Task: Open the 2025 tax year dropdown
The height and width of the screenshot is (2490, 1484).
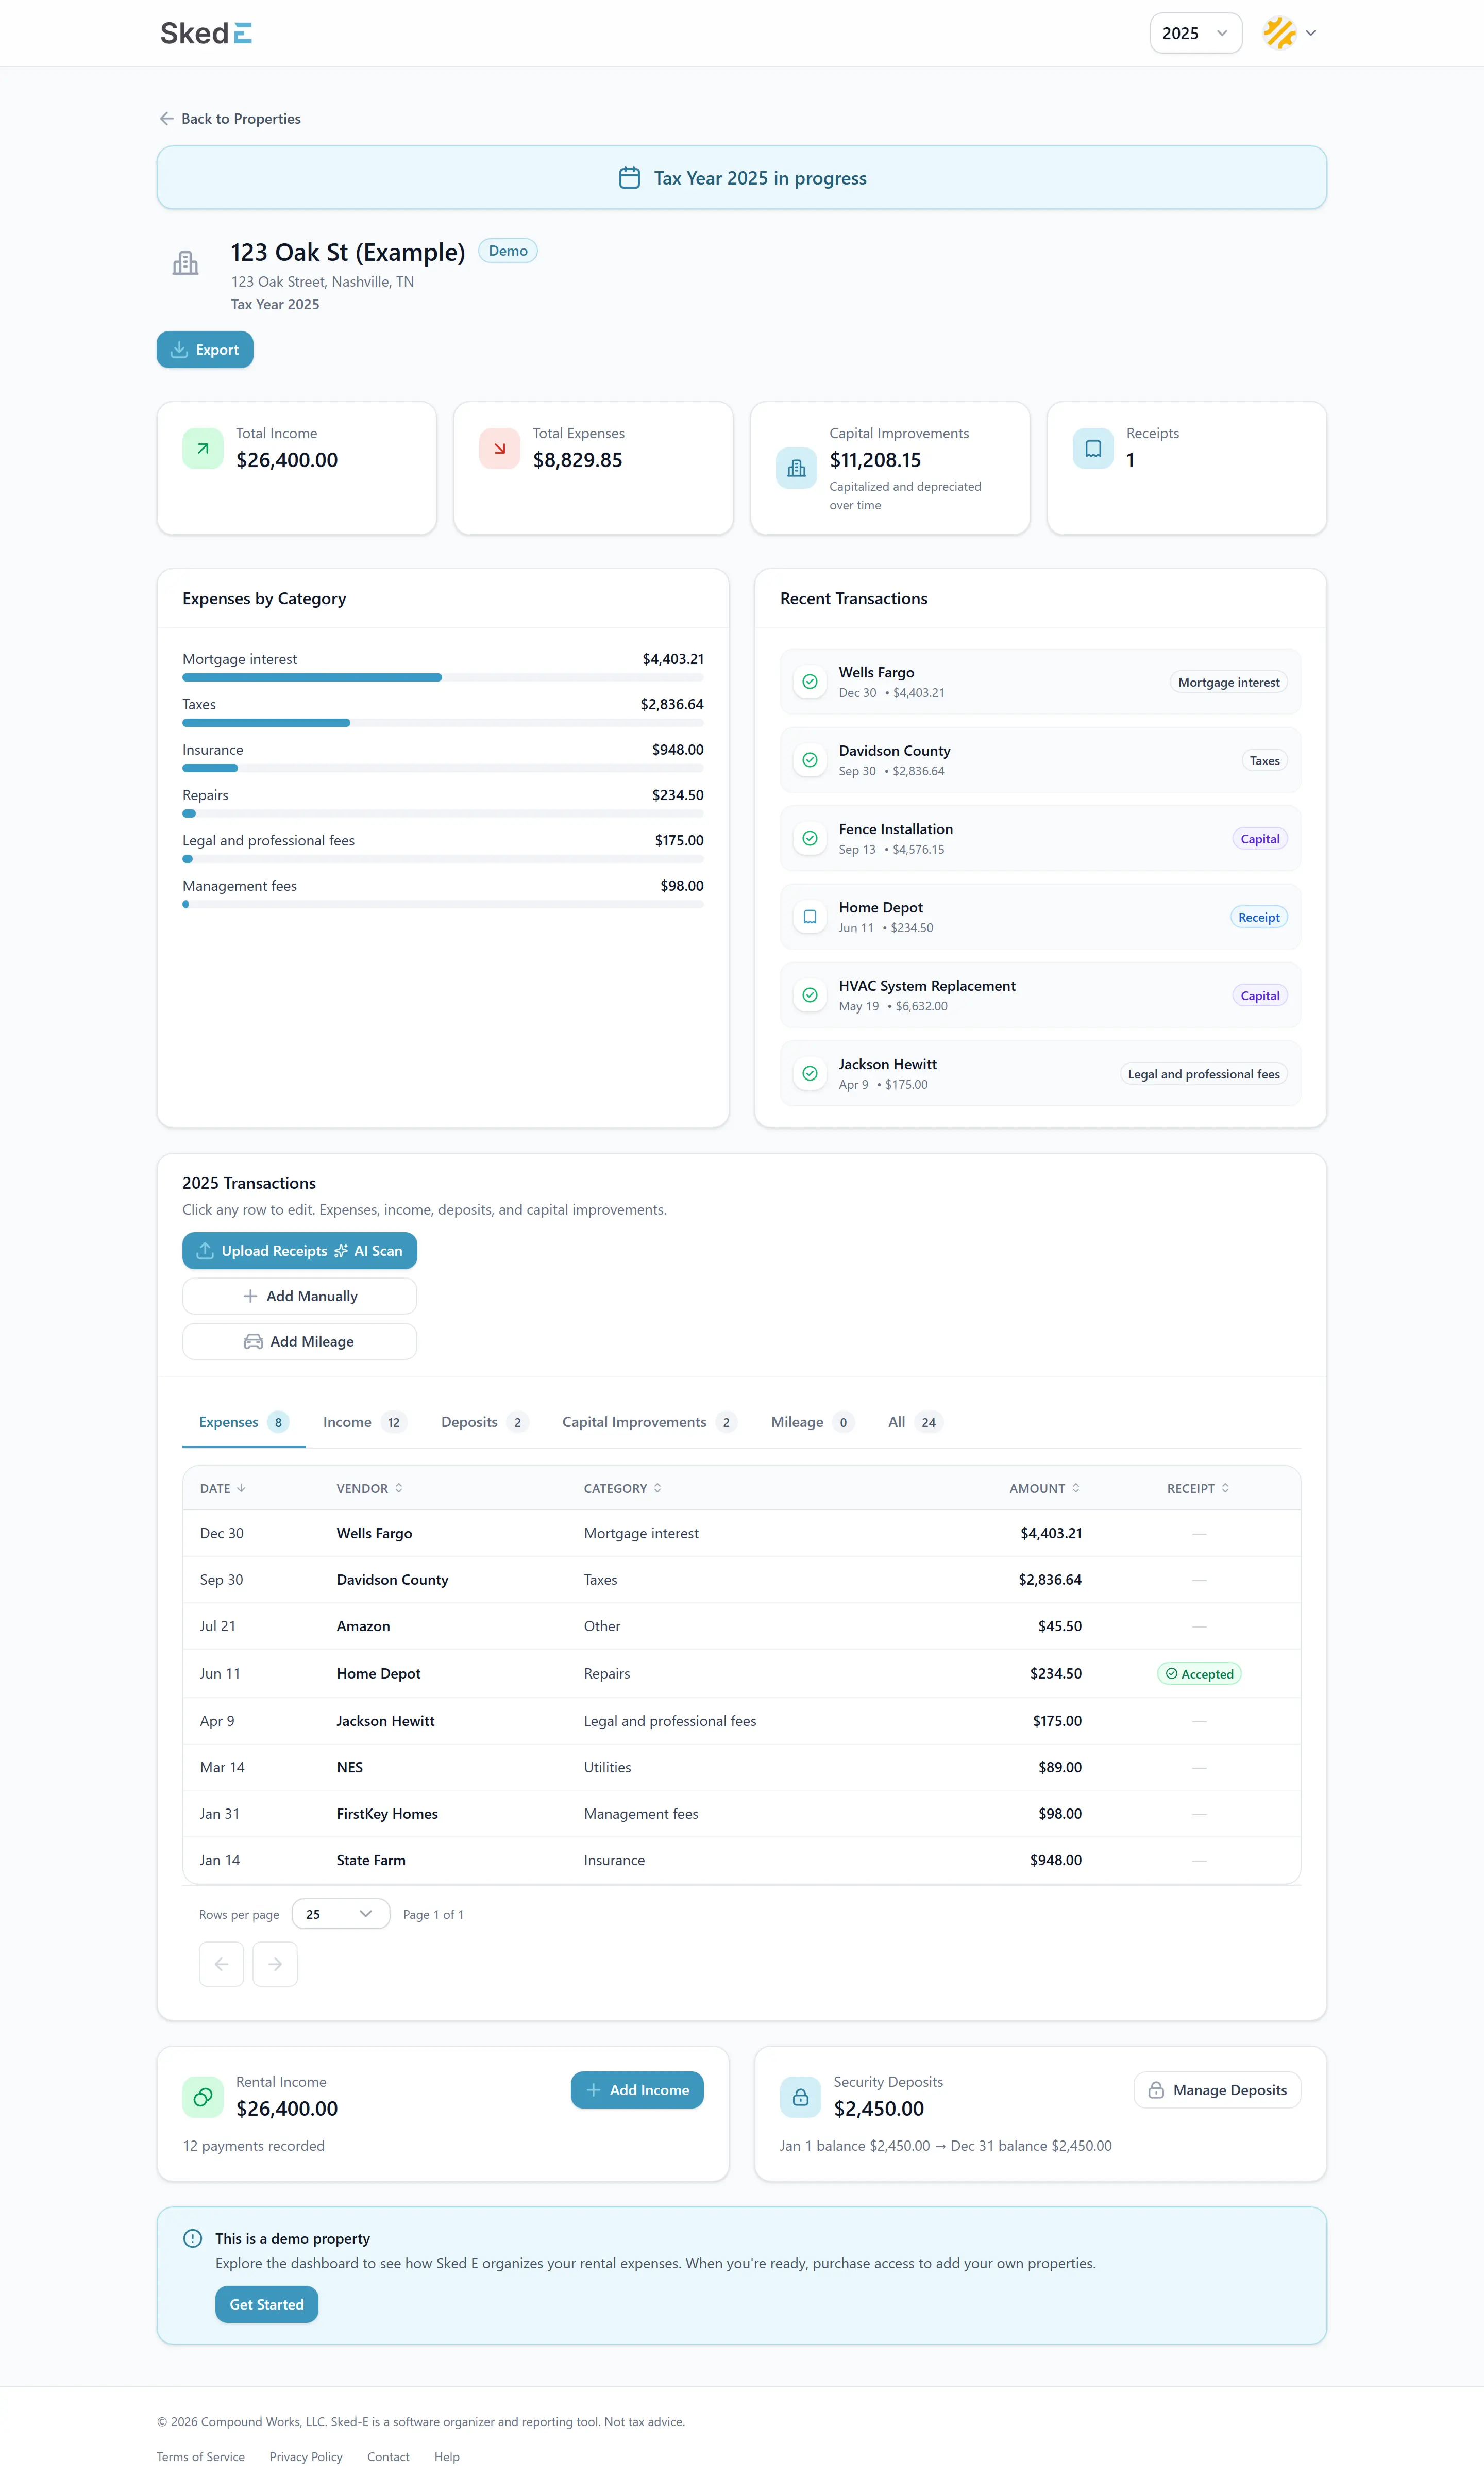Action: click(1195, 33)
